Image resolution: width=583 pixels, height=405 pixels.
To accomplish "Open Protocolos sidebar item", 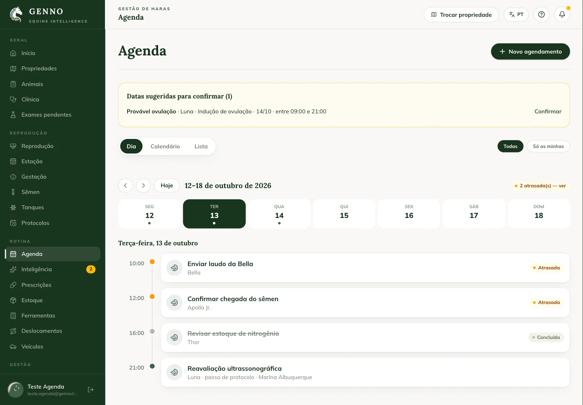I will click(52, 223).
